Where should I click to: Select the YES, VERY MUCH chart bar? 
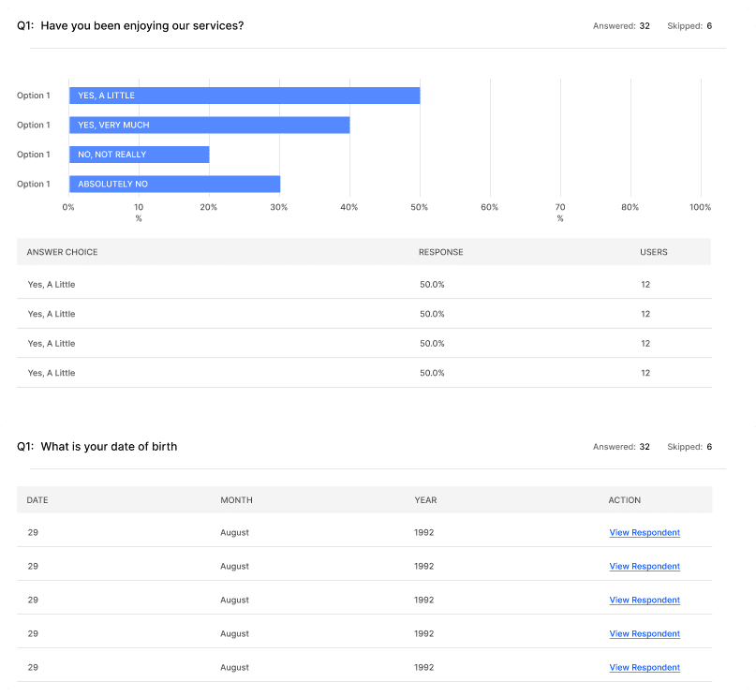click(209, 125)
